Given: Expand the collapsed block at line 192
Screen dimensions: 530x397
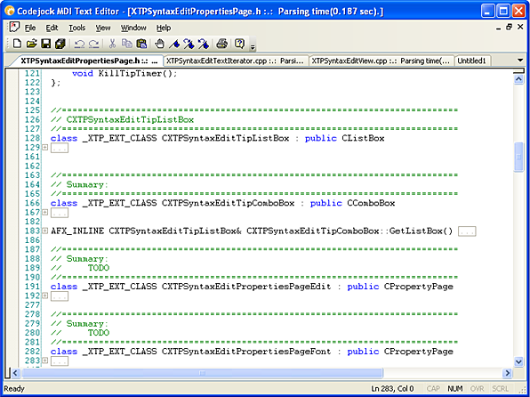Looking at the screenshot, I should (x=44, y=296).
